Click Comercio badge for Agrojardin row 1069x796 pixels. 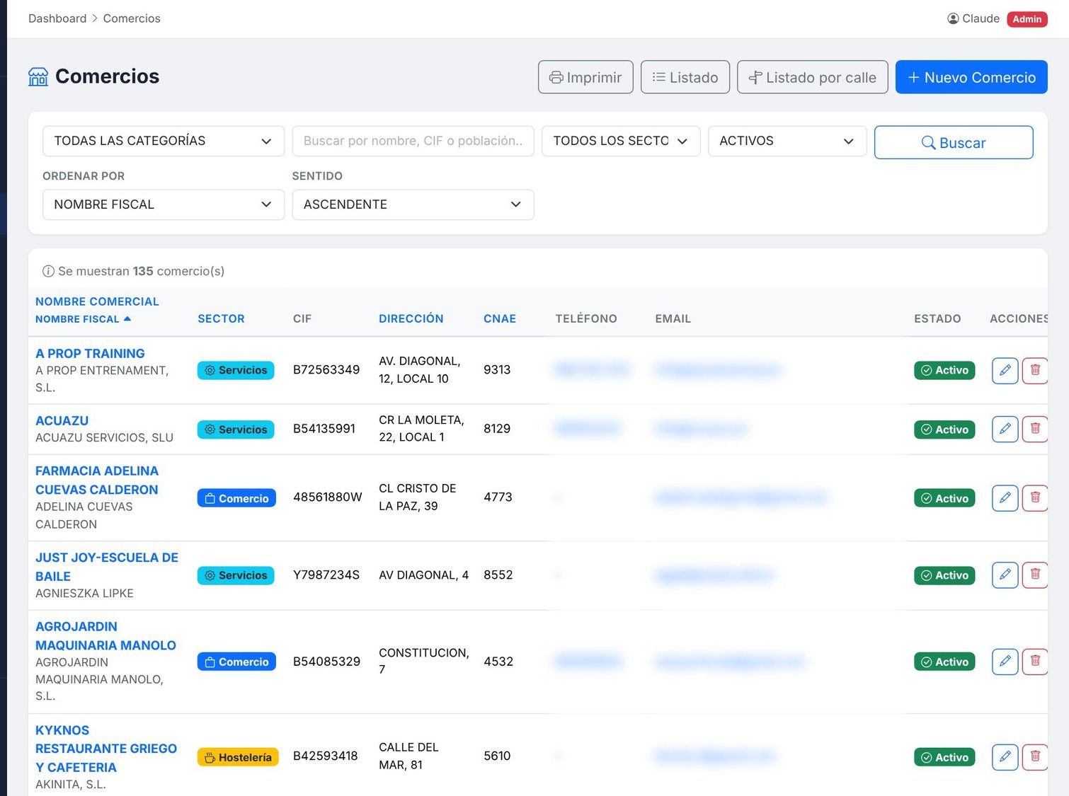(236, 662)
